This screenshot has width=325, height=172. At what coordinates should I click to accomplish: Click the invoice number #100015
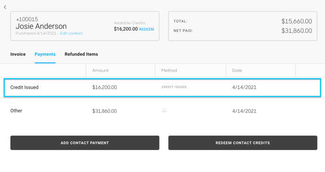coord(27,19)
